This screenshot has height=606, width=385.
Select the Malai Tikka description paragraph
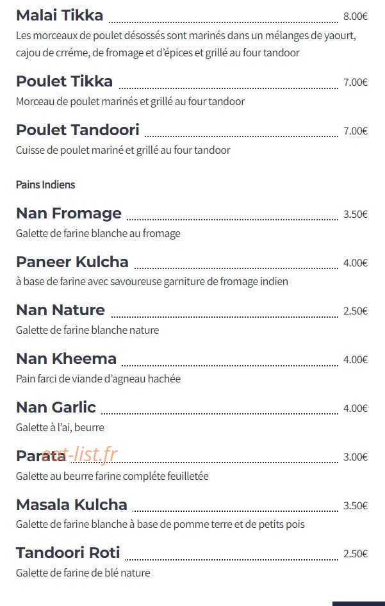(x=186, y=44)
